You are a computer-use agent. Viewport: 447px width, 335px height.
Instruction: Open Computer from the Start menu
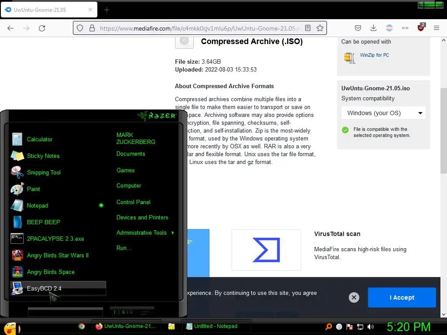129,186
